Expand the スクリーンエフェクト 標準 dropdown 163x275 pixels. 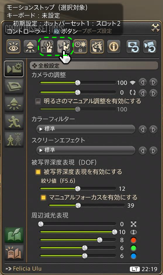pos(86,150)
